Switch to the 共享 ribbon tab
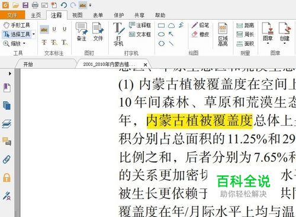This screenshot has height=217, width=296. click(x=139, y=15)
